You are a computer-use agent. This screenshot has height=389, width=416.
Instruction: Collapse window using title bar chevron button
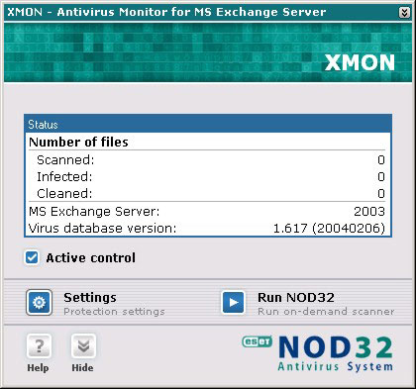(x=404, y=13)
